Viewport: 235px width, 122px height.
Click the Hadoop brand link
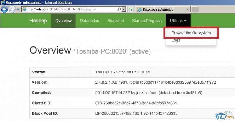[x=38, y=21]
